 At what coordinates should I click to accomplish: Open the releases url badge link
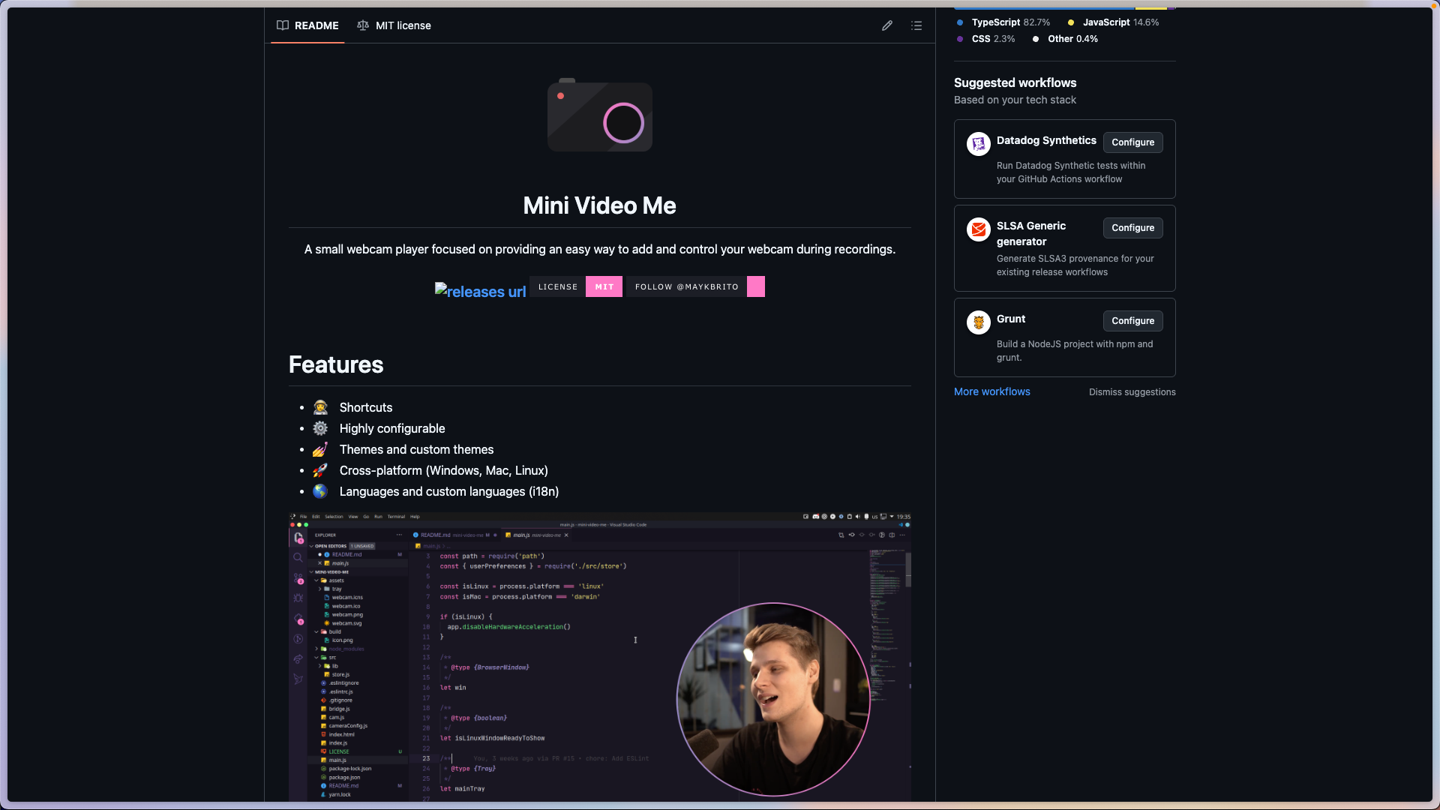point(481,291)
